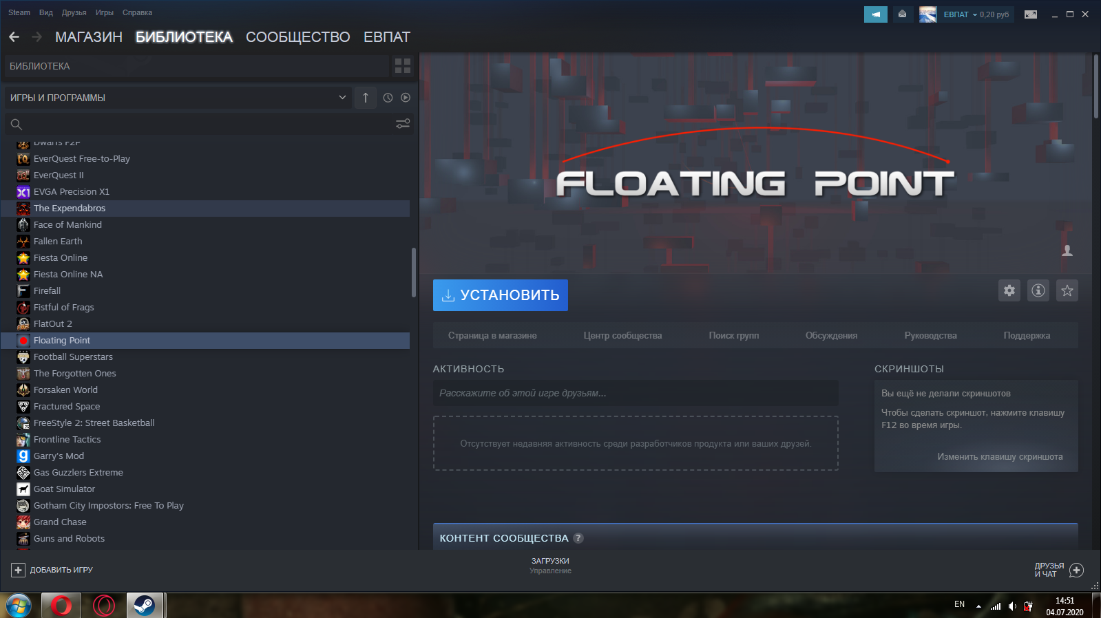Screen dimensions: 1101x618
Task: Open the ЕВПАТ profile tab
Action: (387, 37)
